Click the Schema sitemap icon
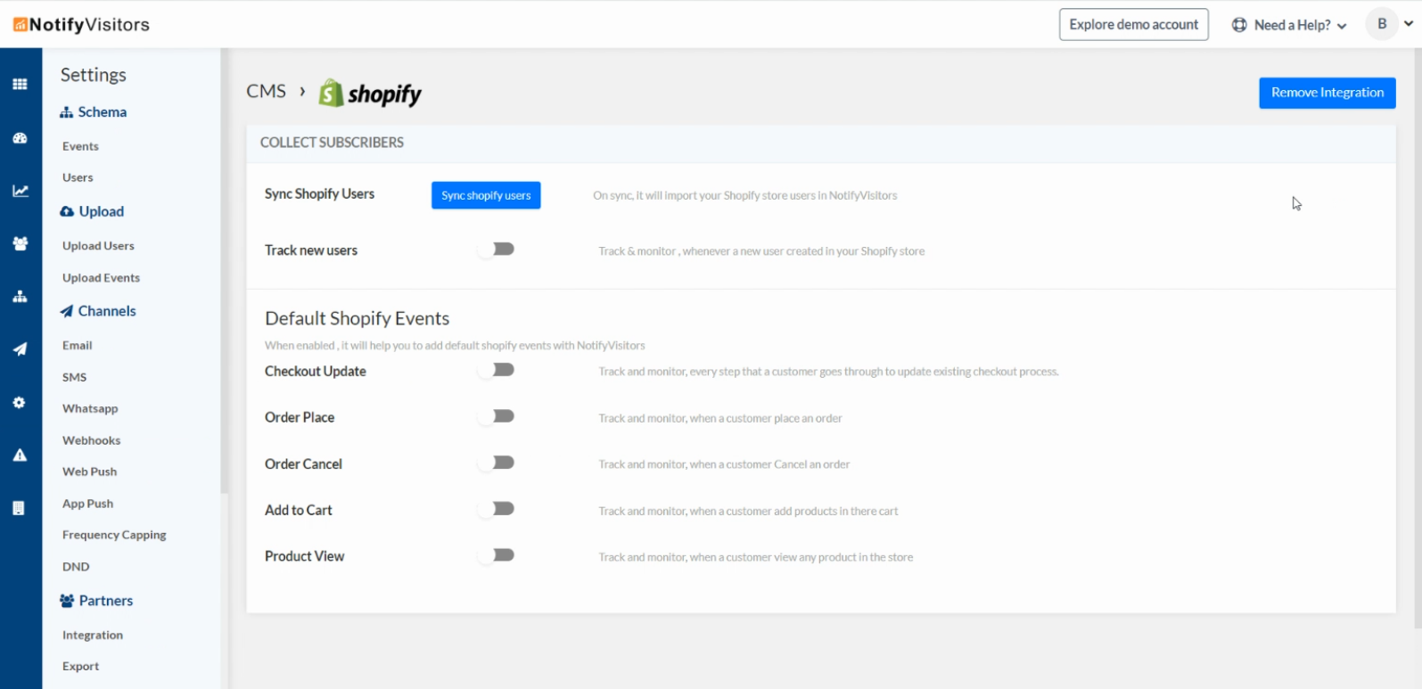The image size is (1422, 689). tap(66, 112)
